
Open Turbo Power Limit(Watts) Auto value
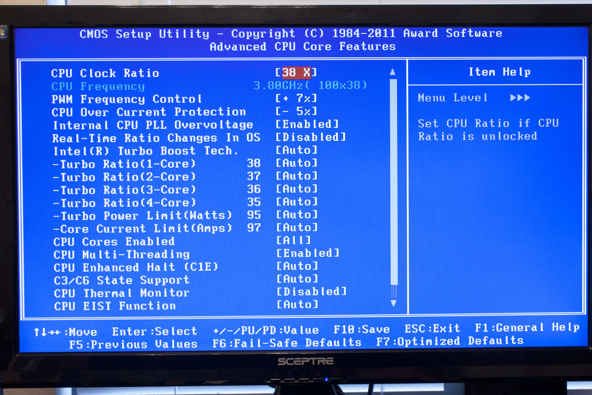[x=296, y=214]
